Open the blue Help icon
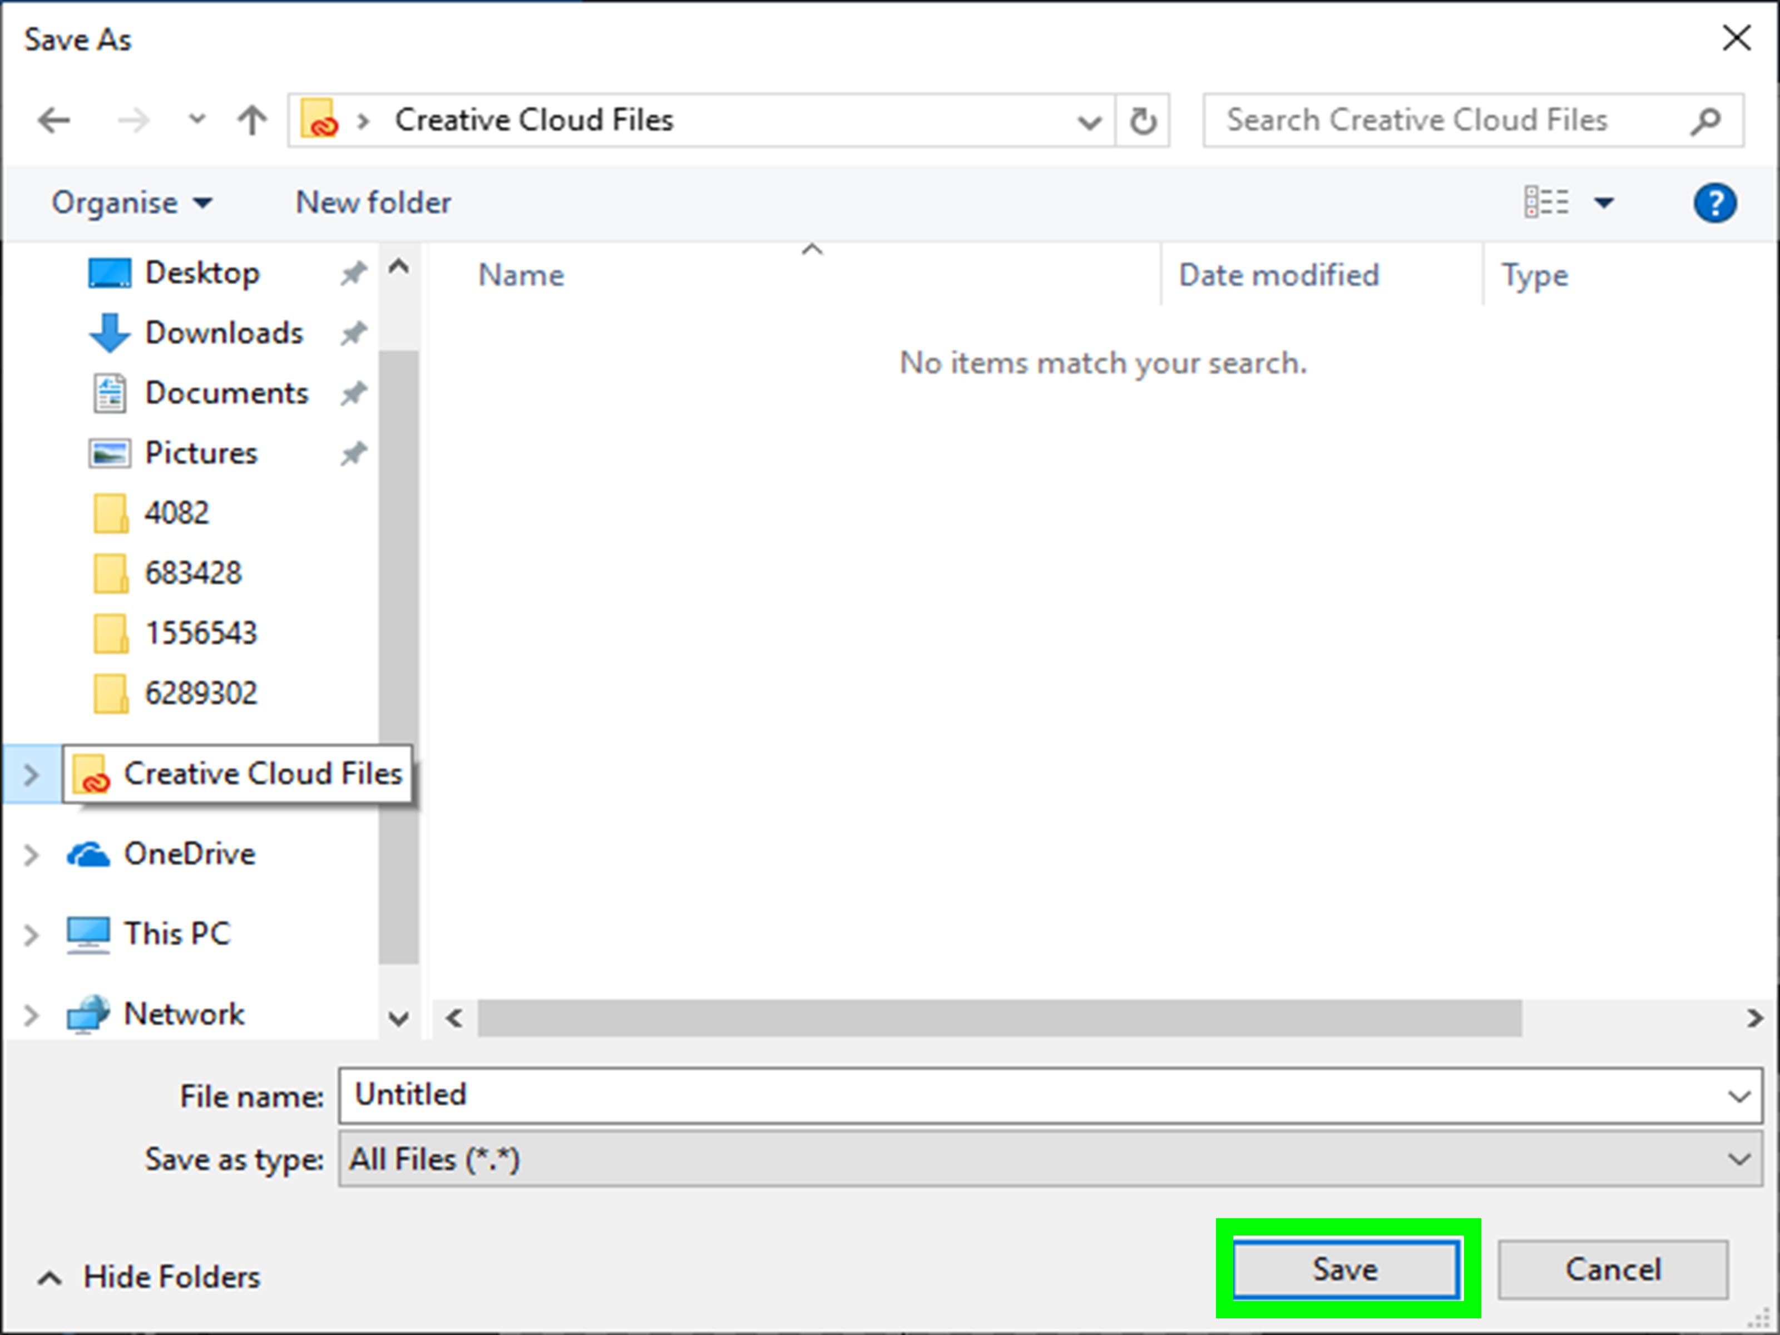1780x1335 pixels. pos(1714,203)
